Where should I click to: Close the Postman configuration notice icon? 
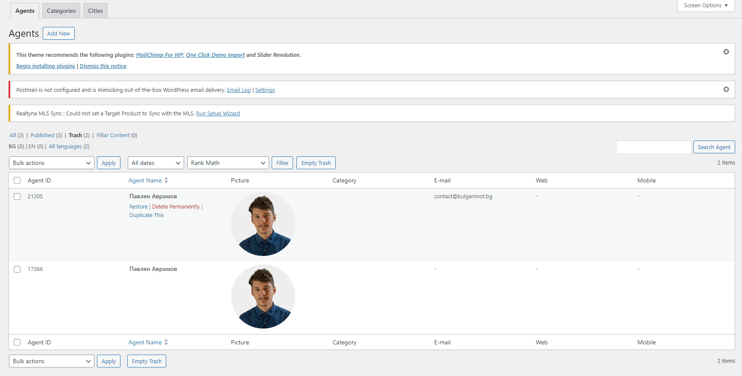(x=726, y=89)
